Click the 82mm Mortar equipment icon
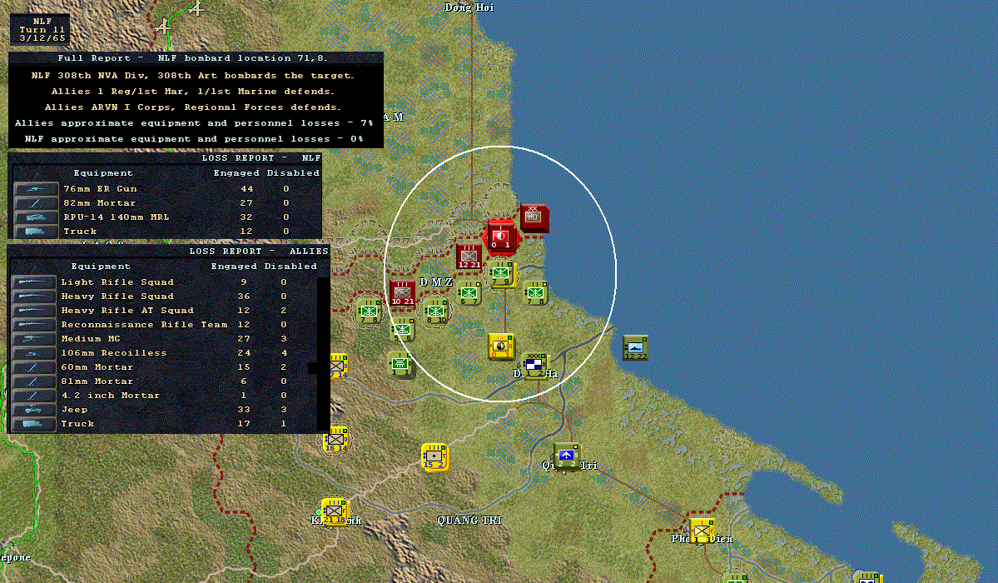Image resolution: width=998 pixels, height=583 pixels. tap(36, 203)
